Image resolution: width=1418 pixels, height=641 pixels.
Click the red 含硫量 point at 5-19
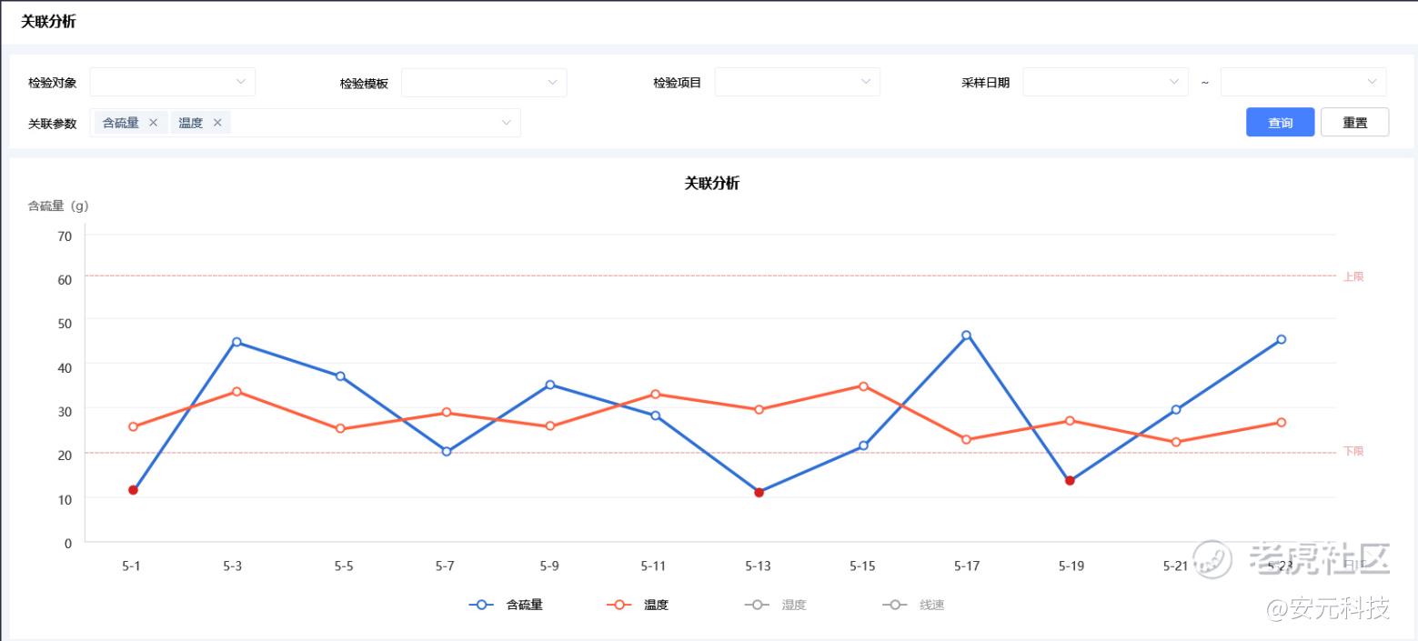pos(1070,481)
